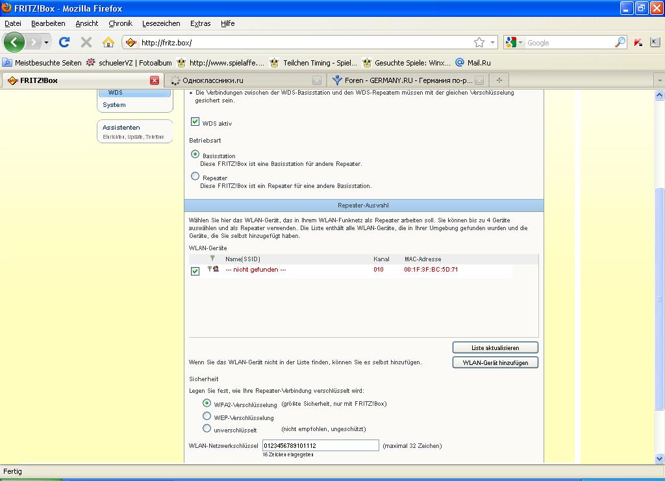Select the Repeater operating mode
Viewport: 665px width, 481px height.
pos(195,176)
